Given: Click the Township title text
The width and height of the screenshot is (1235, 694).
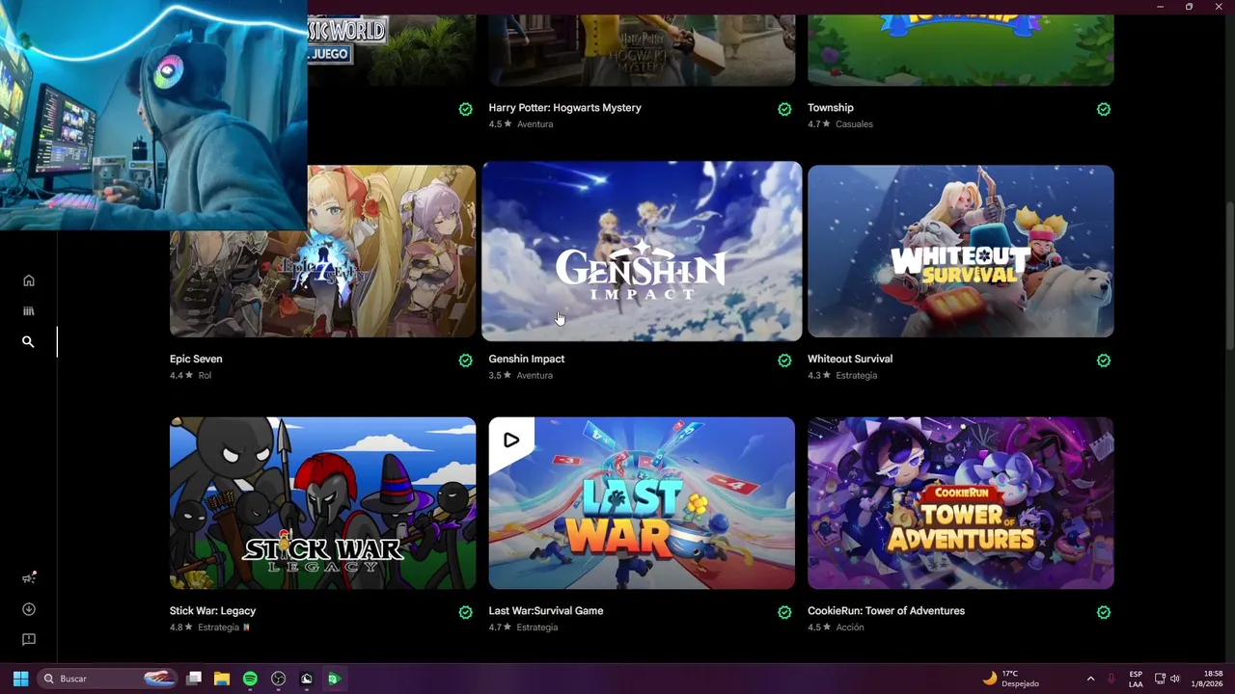Looking at the screenshot, I should pos(831,107).
